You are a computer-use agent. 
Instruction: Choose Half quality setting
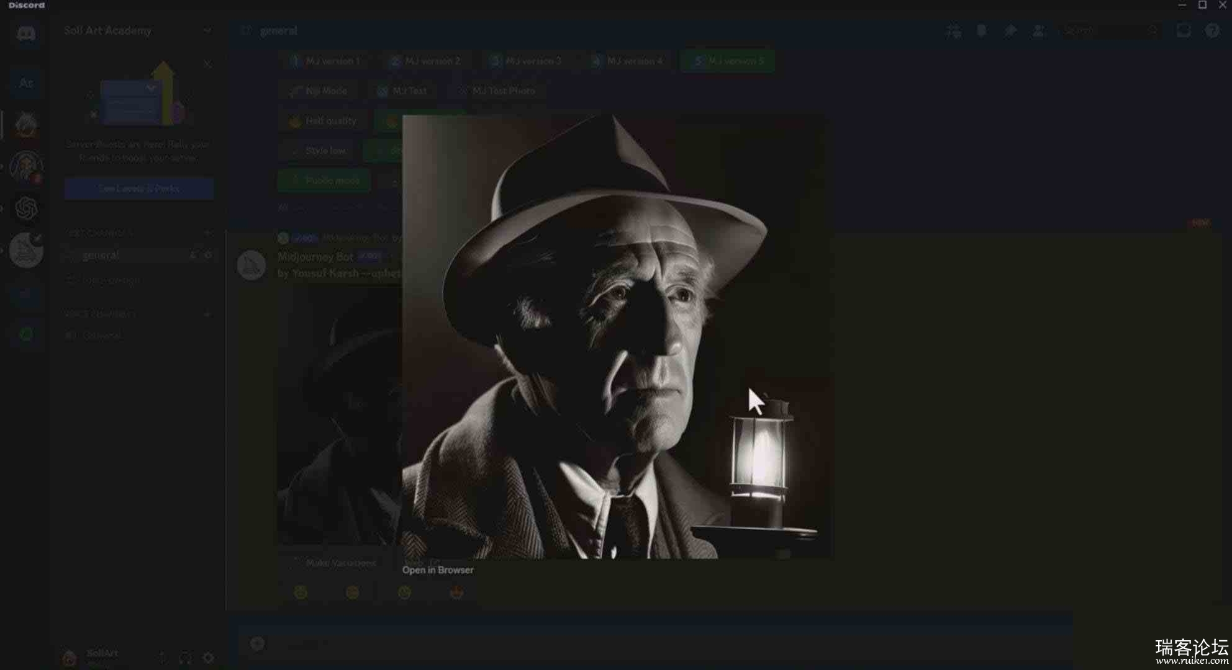click(x=323, y=121)
